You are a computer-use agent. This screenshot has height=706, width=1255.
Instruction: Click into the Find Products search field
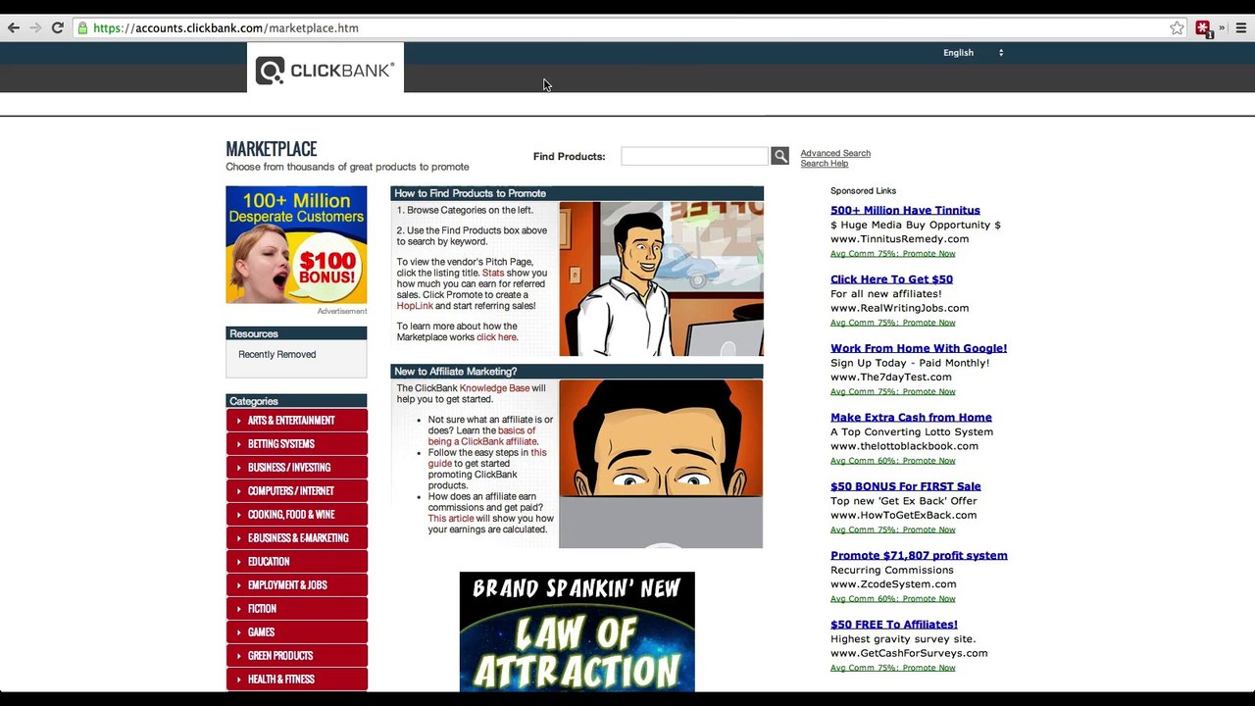694,156
